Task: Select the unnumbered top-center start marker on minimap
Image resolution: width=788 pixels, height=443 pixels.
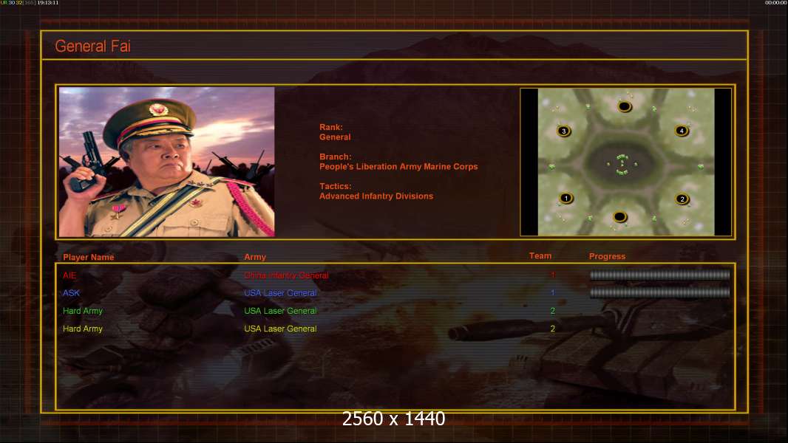Action: pos(624,106)
